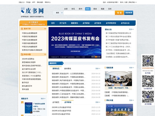The image size is (155, 116).
Task: Select the 报告 search category tab
Action: tap(88, 9)
